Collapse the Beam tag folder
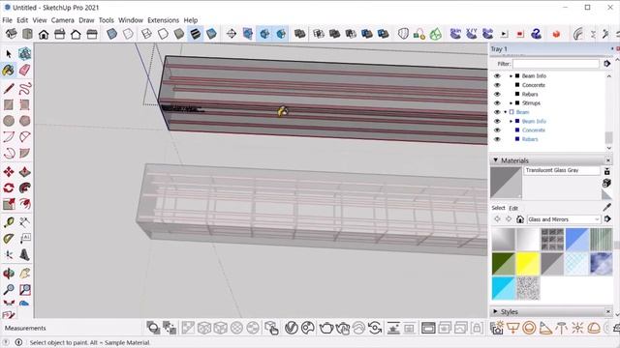This screenshot has height=348, width=620. pyautogui.click(x=505, y=112)
